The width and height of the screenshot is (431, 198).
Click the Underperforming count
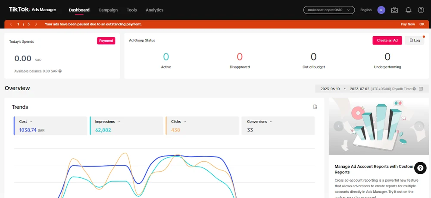(x=387, y=57)
